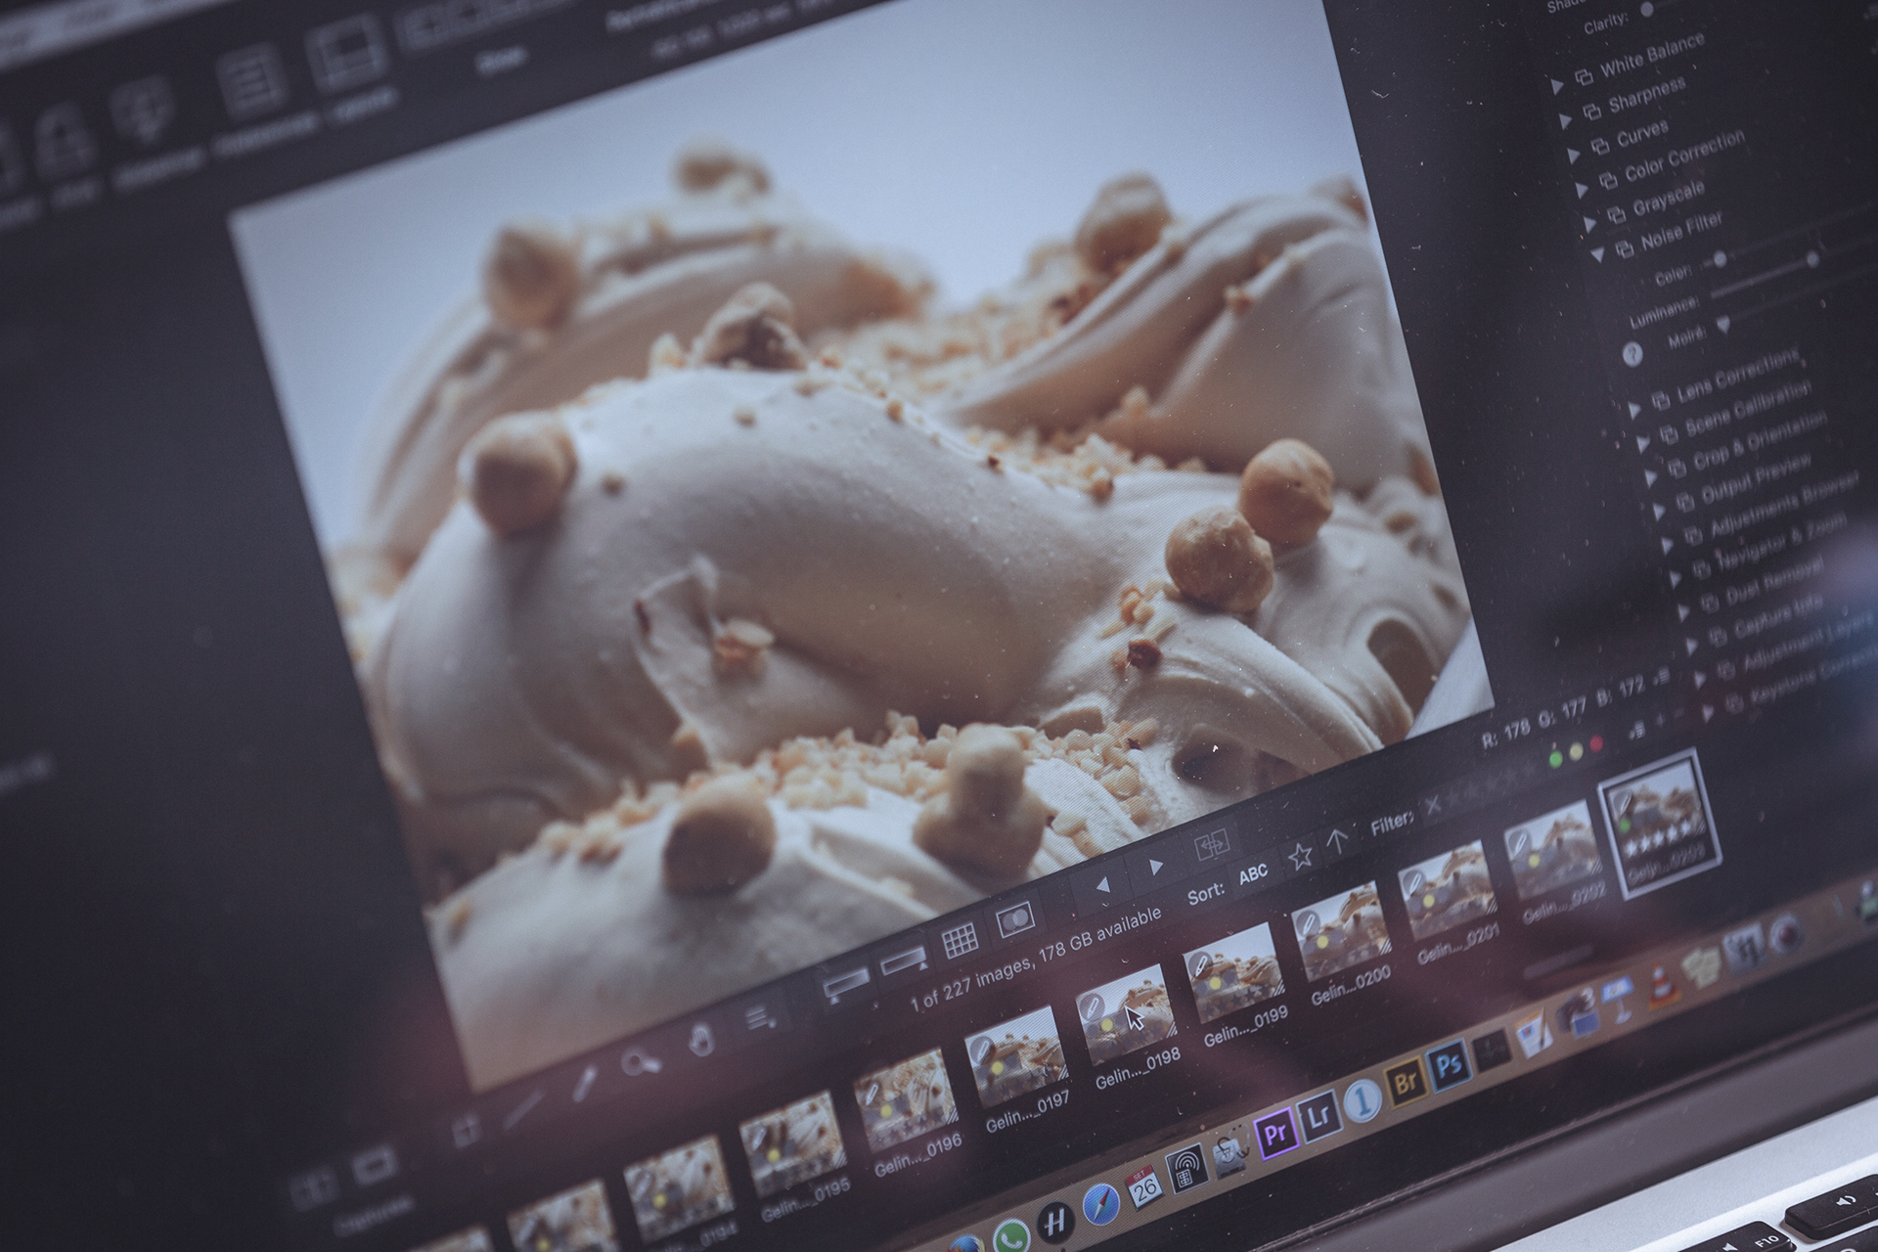Click the two-circle overlay view icon

point(1015,921)
